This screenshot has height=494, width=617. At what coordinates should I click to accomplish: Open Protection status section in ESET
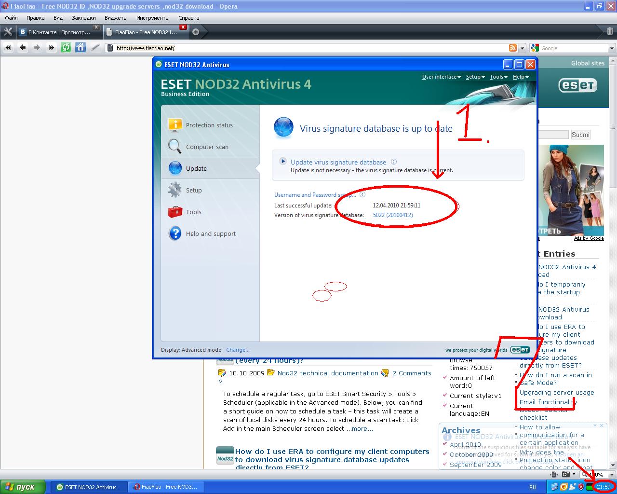coord(209,125)
